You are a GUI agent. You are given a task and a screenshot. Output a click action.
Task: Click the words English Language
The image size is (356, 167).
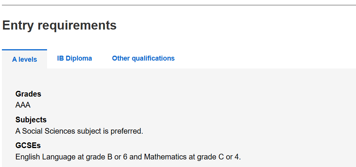tap(40, 157)
